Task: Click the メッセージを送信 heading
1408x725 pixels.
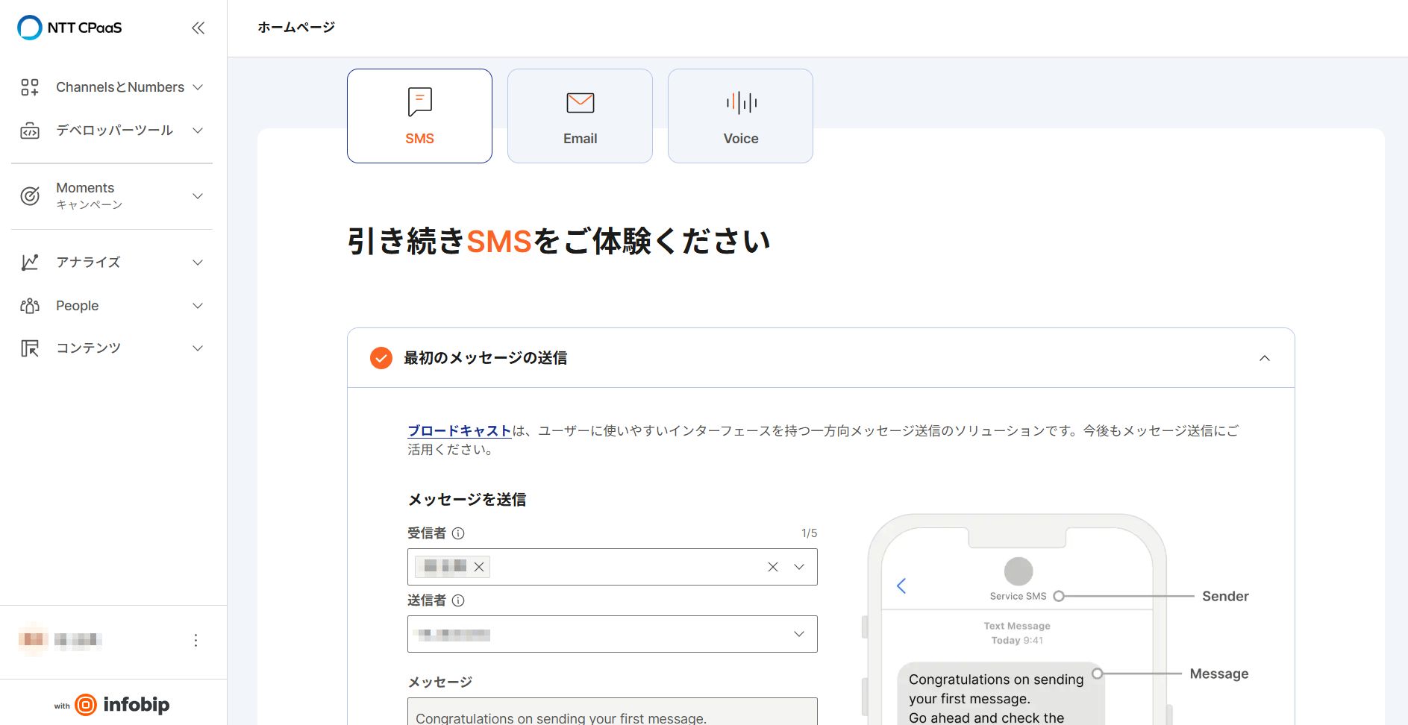Action: [467, 500]
